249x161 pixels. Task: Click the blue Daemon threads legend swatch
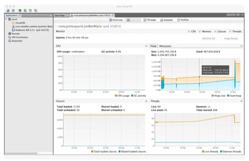tap(221, 151)
